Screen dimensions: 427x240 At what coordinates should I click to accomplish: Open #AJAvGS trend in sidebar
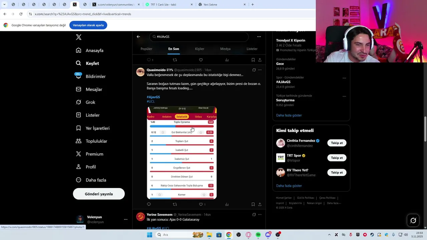tap(283, 82)
